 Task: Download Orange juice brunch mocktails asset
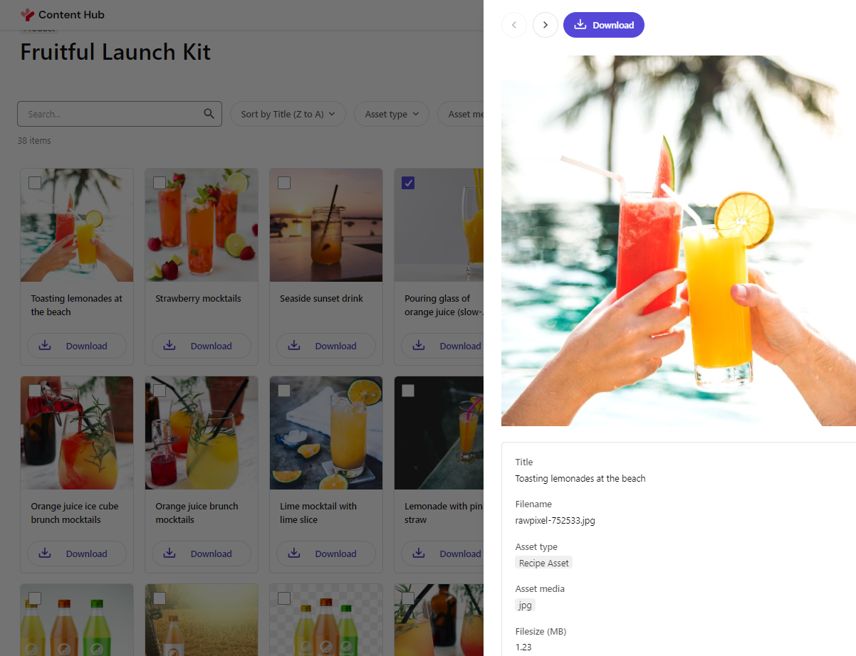pyautogui.click(x=202, y=554)
